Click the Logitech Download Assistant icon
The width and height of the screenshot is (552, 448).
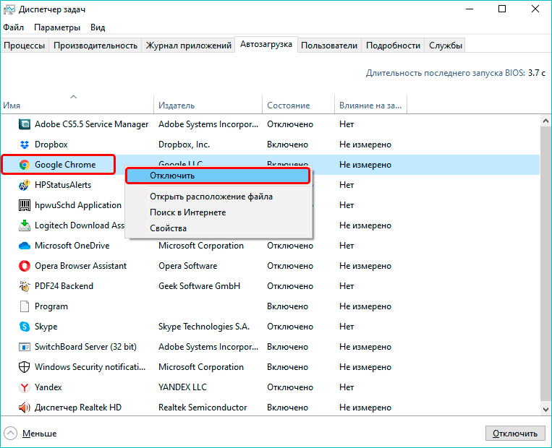[x=25, y=225]
